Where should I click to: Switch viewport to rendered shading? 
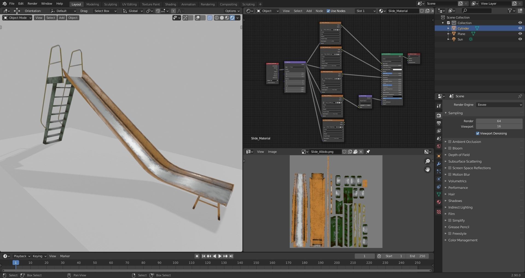coord(232,18)
